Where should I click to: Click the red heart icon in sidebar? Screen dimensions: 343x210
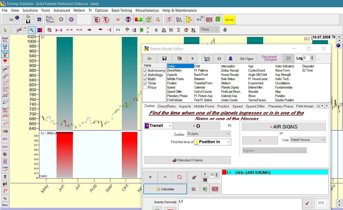5,61
